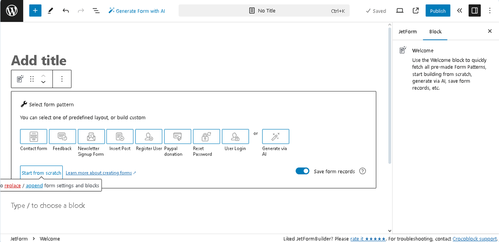The image size is (499, 242).
Task: Click the Start from scratch button
Action: click(41, 172)
